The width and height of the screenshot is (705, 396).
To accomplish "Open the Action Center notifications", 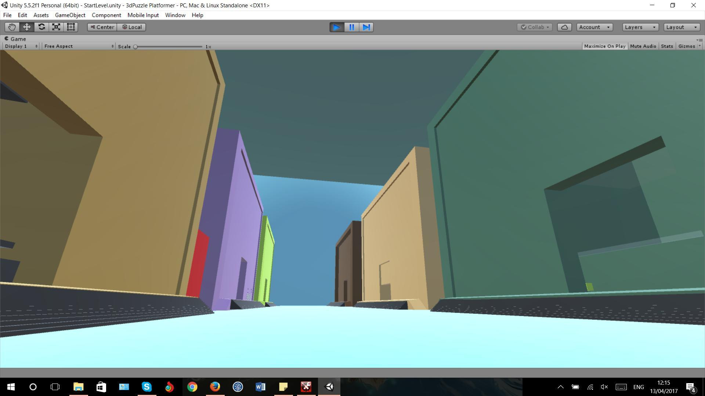I will click(691, 387).
